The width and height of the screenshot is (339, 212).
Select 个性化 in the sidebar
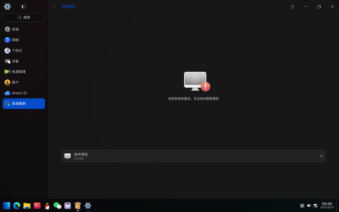(x=24, y=51)
